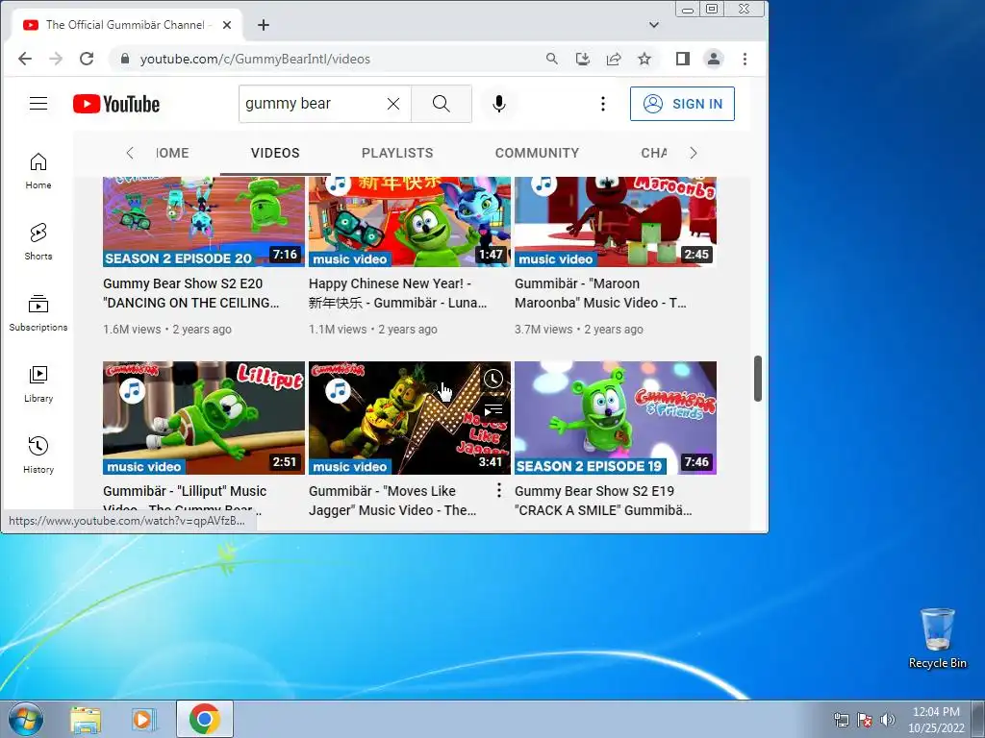Click the browser address bar URL

[x=255, y=59]
